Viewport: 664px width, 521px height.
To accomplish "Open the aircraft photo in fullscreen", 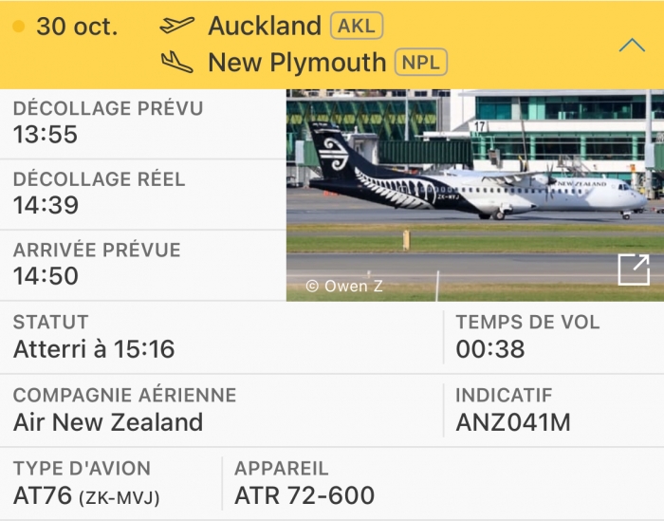I will click(633, 270).
